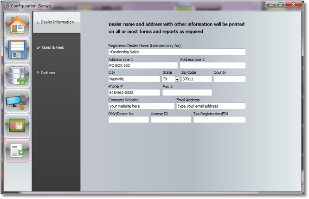The image size is (309, 199).
Task: Select the Zip Code field
Action: click(195, 79)
